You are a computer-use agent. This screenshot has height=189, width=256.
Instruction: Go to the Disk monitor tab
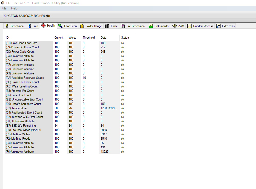click(x=159, y=26)
